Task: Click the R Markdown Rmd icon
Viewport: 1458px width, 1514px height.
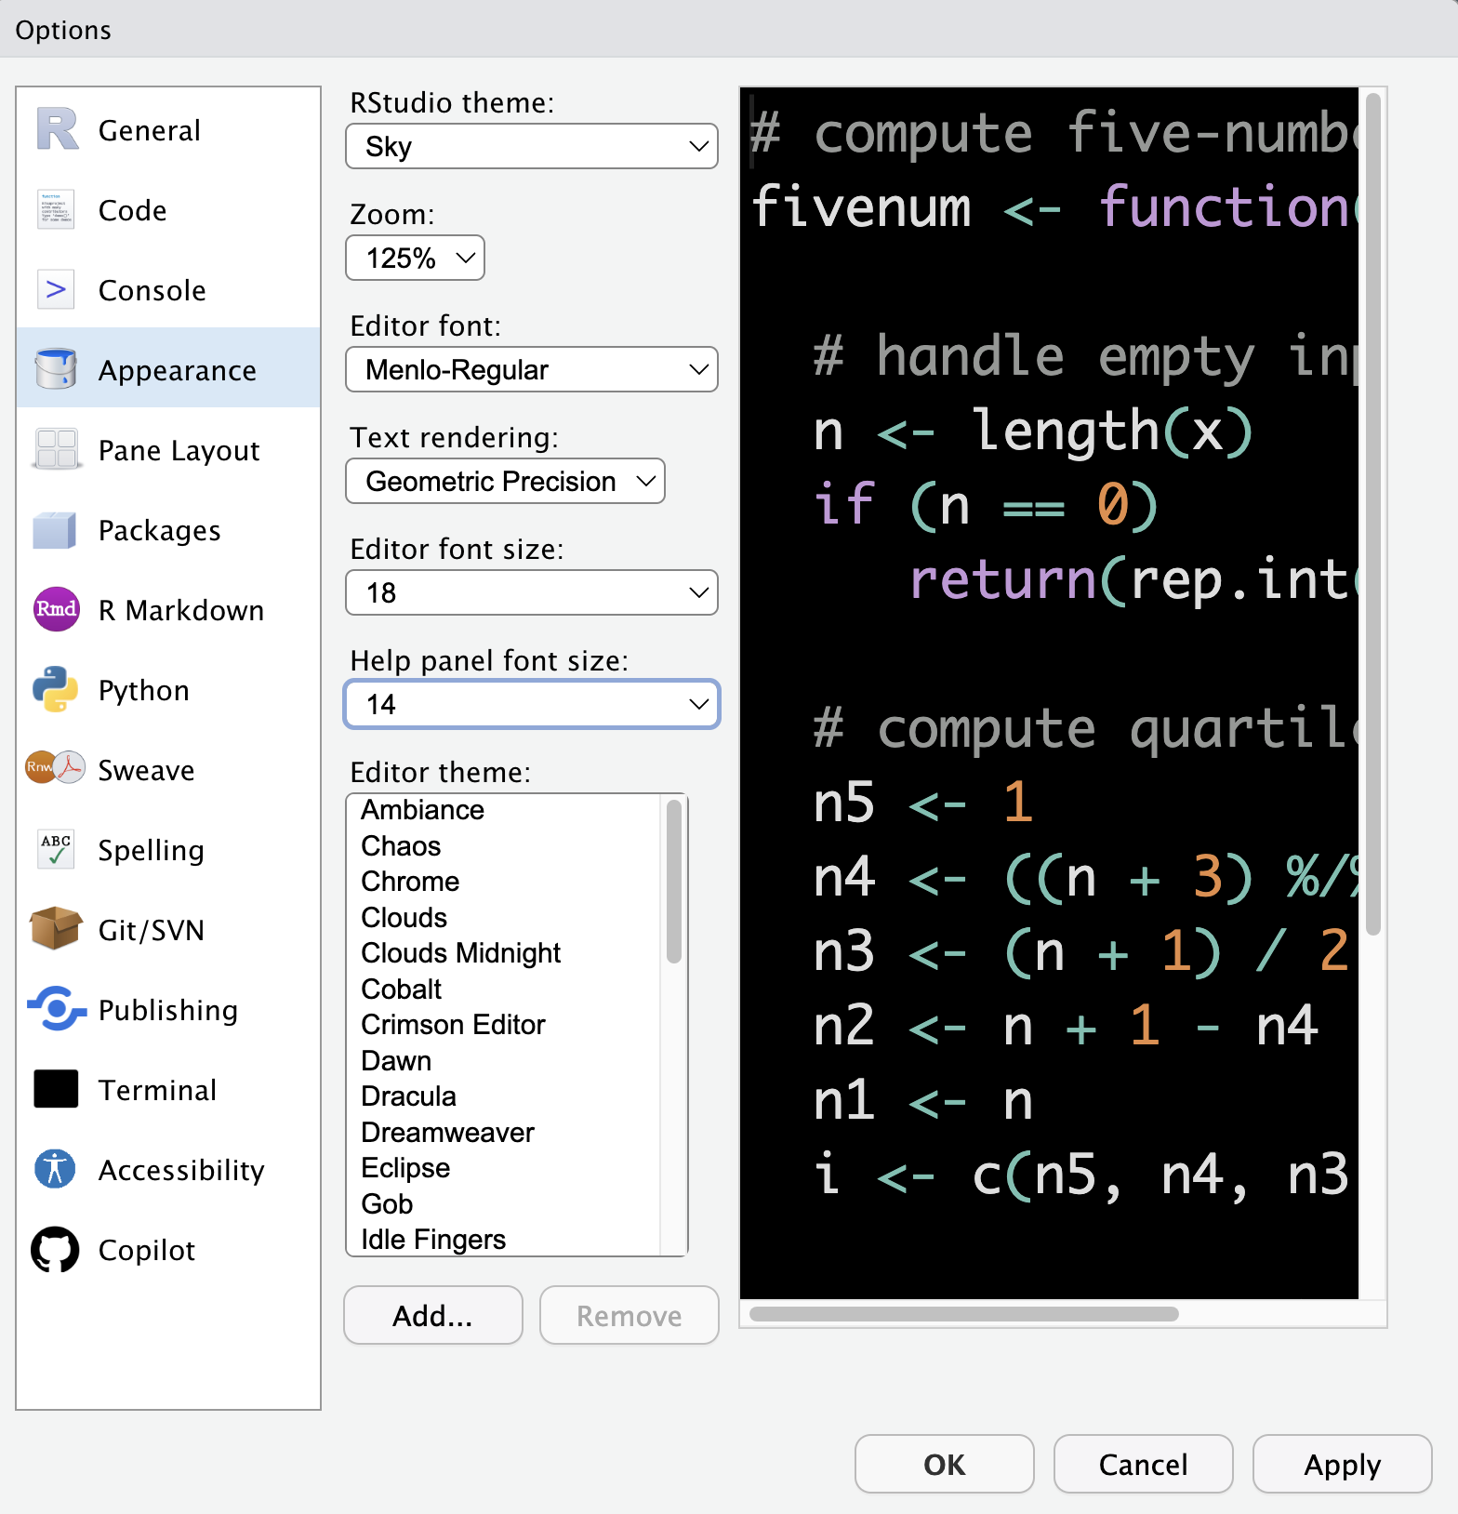Action: (57, 609)
